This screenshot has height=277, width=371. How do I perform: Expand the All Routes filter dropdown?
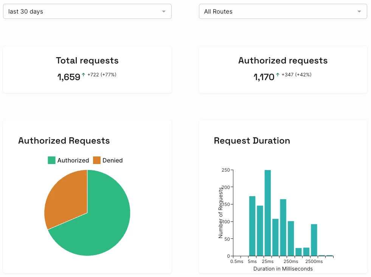pyautogui.click(x=283, y=11)
